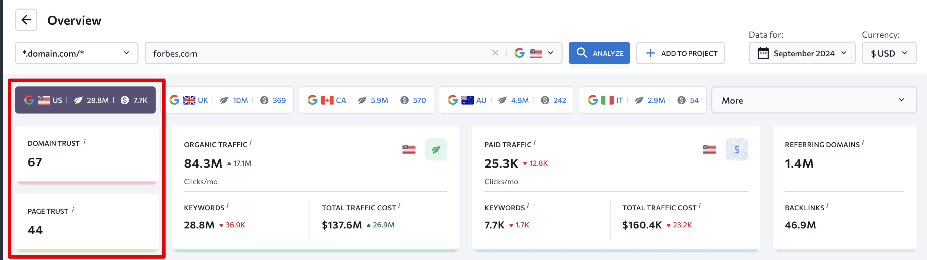The height and width of the screenshot is (260, 927).
Task: Open the $ USD currency dropdown
Action: tap(889, 53)
